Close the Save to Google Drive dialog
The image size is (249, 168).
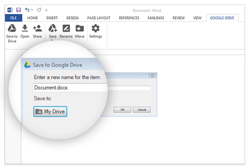[x=152, y=75]
